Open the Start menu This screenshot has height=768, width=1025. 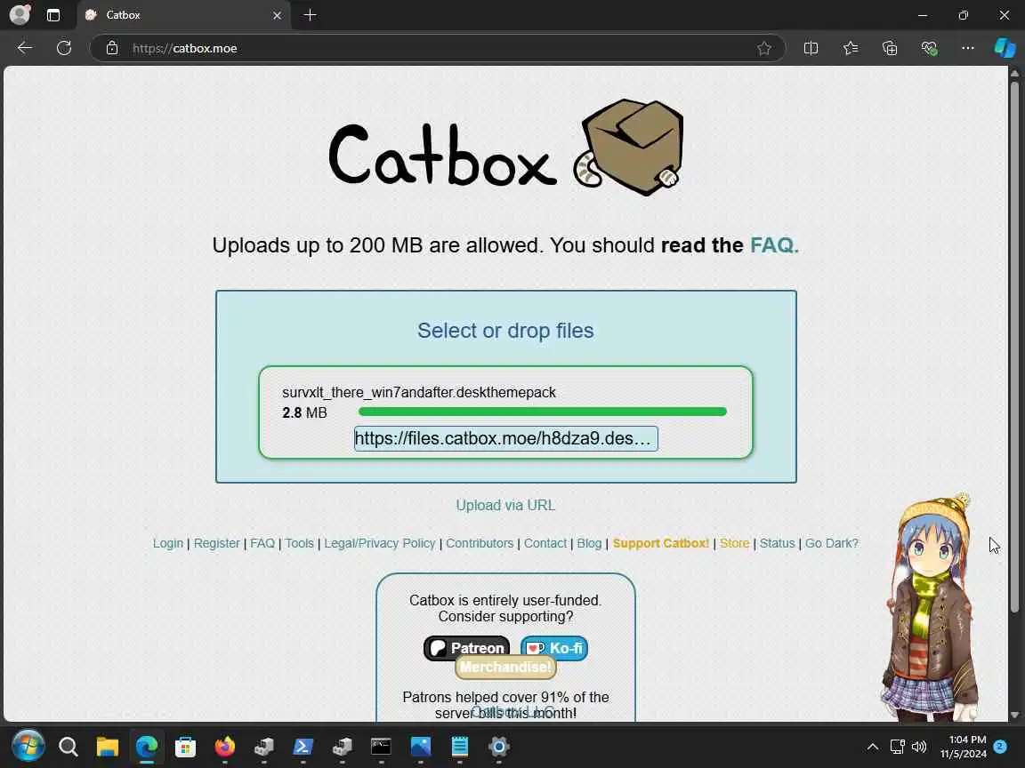click(x=28, y=746)
